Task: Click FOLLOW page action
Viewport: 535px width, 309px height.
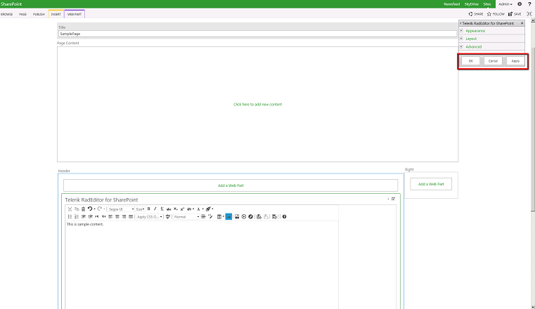Action: click(x=496, y=14)
